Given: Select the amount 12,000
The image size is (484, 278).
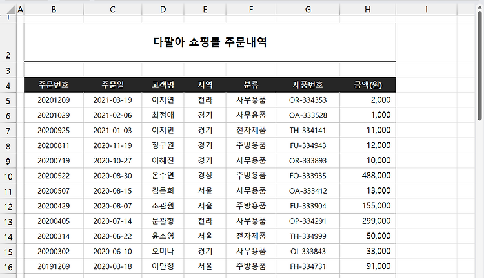Looking at the screenshot, I should pos(368,145).
